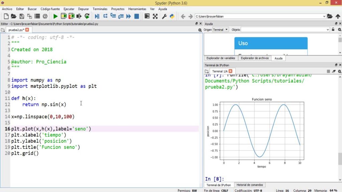Clear the IPython console with the eraser icon
The image size is (342, 192).
tap(334, 71)
